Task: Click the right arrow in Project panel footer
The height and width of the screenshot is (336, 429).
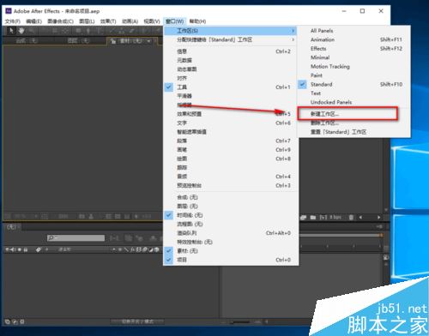Action: click(x=379, y=218)
